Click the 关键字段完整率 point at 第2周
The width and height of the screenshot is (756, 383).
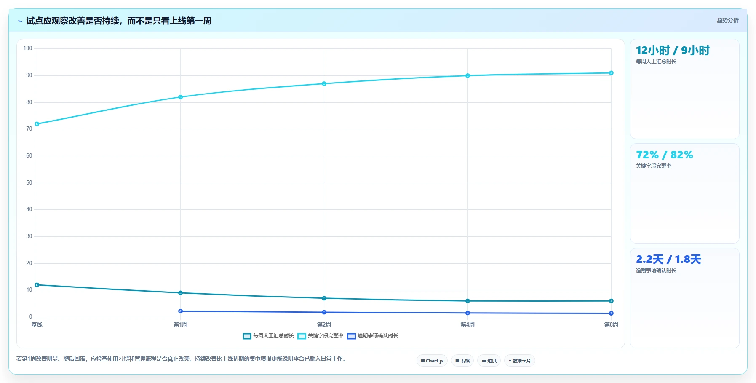324,83
